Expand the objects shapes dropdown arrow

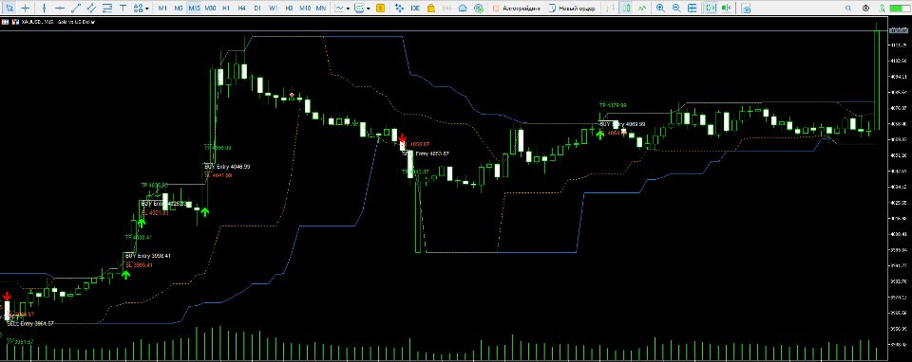147,9
